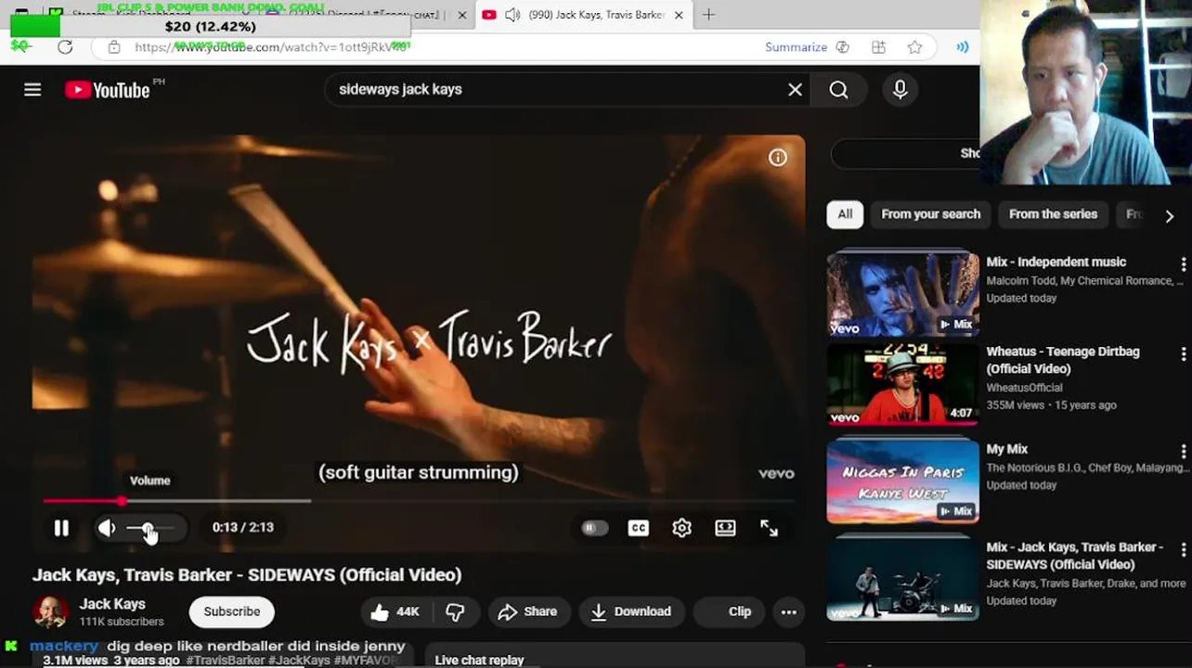Click the Wheatus Teenage Dirtbag title
This screenshot has height=668, width=1192.
coord(1063,360)
